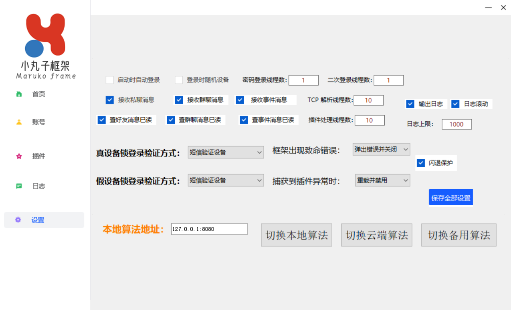Expand the 假设备锁登录验证方式 dropdown
Viewport: 511px width, 310px height.
(226, 180)
